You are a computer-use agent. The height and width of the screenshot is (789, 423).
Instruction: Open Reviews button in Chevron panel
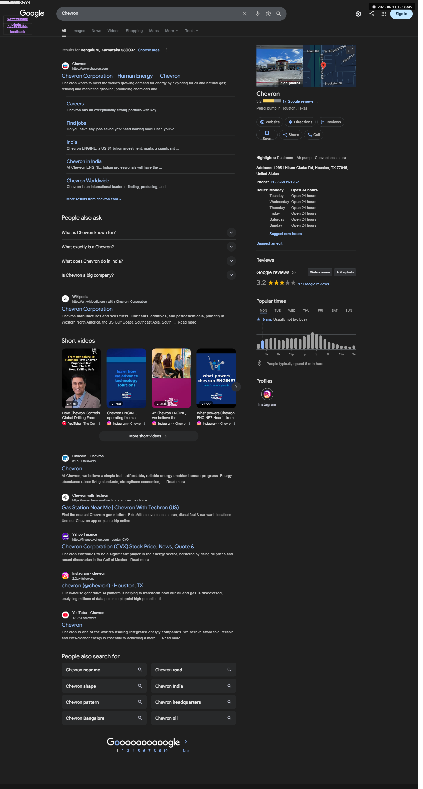(x=331, y=122)
